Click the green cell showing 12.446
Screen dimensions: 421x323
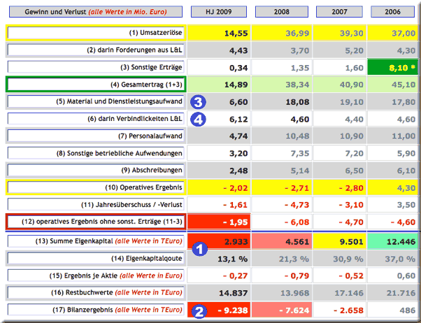coord(395,241)
